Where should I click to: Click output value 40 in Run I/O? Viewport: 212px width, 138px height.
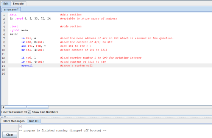click(x=20, y=127)
